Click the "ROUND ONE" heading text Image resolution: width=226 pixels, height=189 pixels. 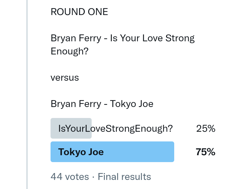(79, 12)
